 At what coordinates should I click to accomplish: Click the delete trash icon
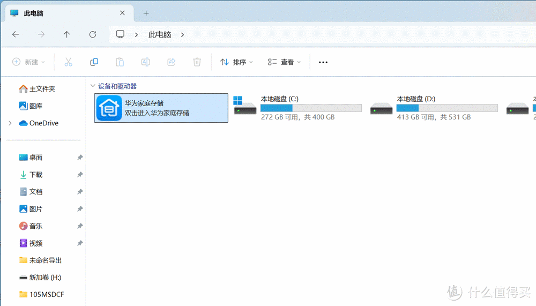click(197, 62)
